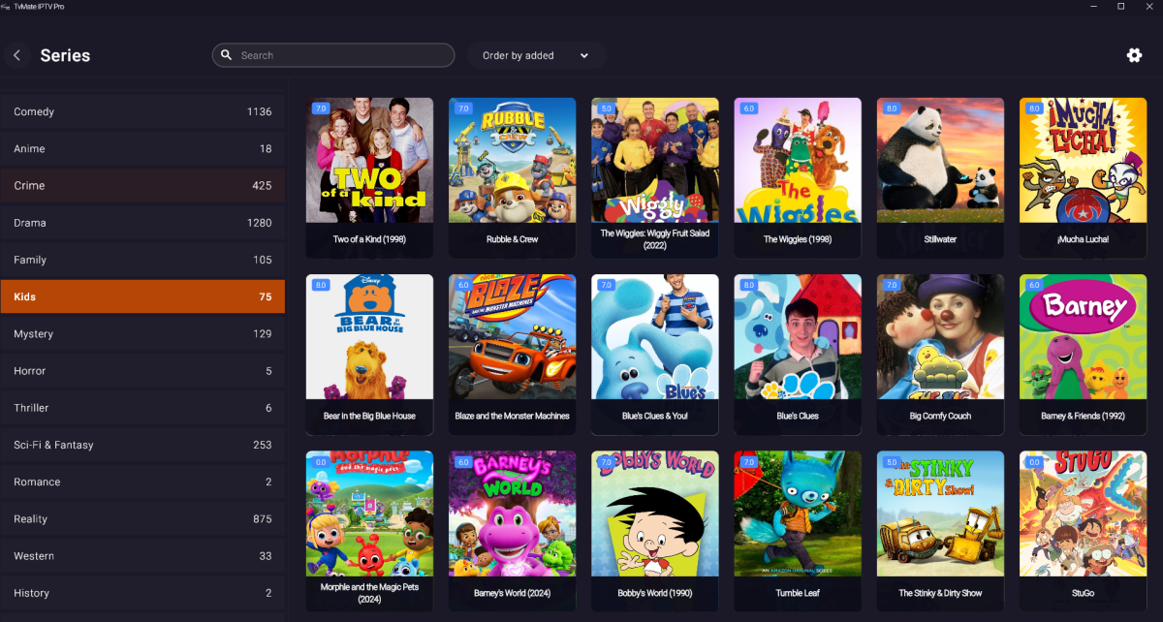
Task: Open the Mystery series category
Action: (x=142, y=333)
